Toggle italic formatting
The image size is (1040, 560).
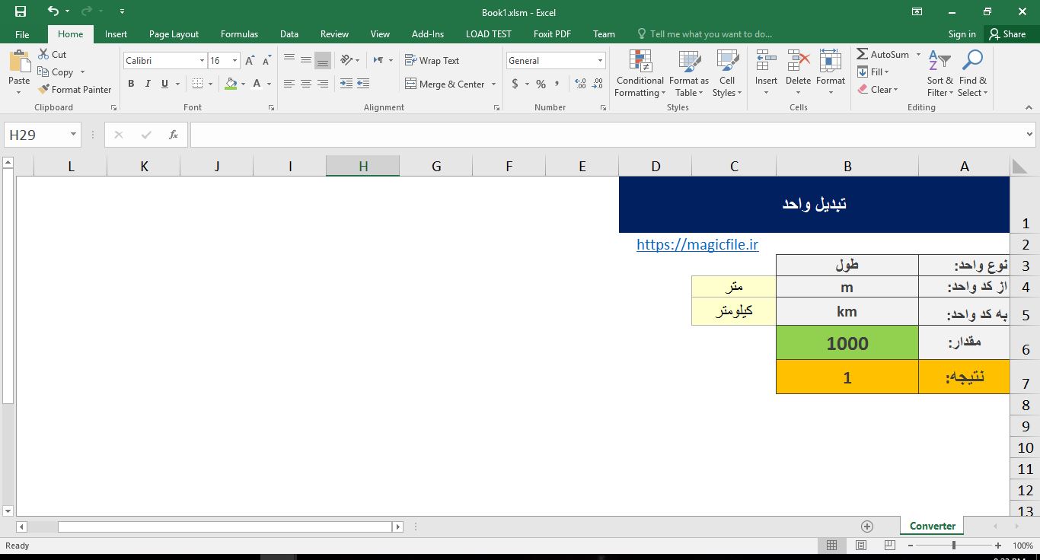tap(148, 84)
